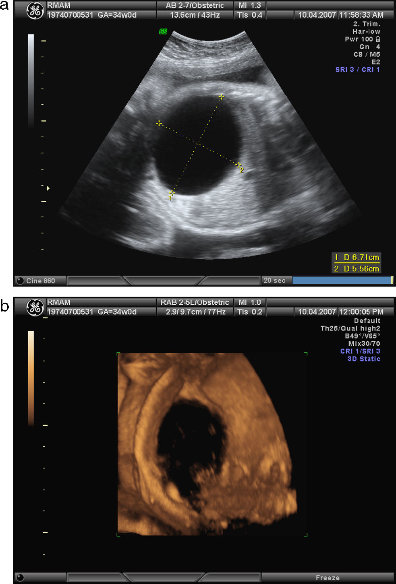Screen dimensions: 396x584
Task: Click the yellow focal zone triangle on depth scale
Action: [x=48, y=188]
